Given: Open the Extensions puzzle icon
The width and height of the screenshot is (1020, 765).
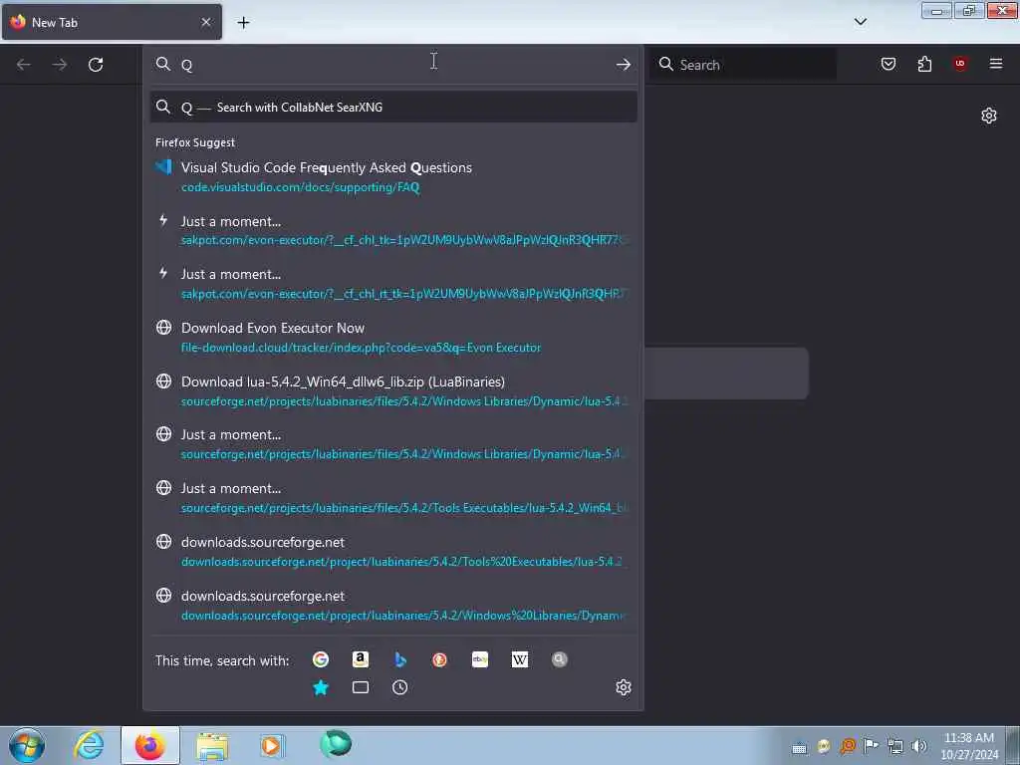Looking at the screenshot, I should [x=924, y=64].
